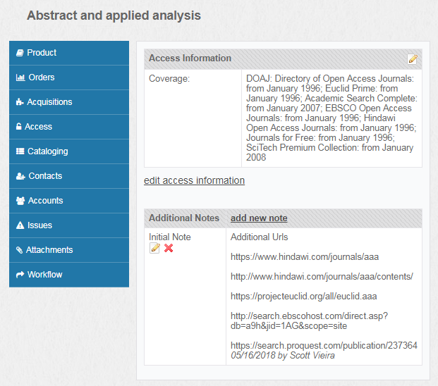Screen dimensions: 438x386
Task: Click the Issues warning triangle icon
Action: [20, 225]
